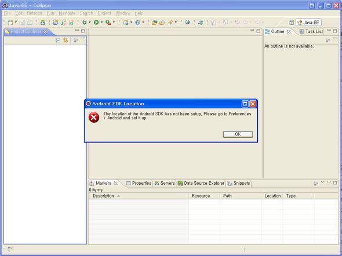Sort markers by the Description column header

(x=139, y=196)
